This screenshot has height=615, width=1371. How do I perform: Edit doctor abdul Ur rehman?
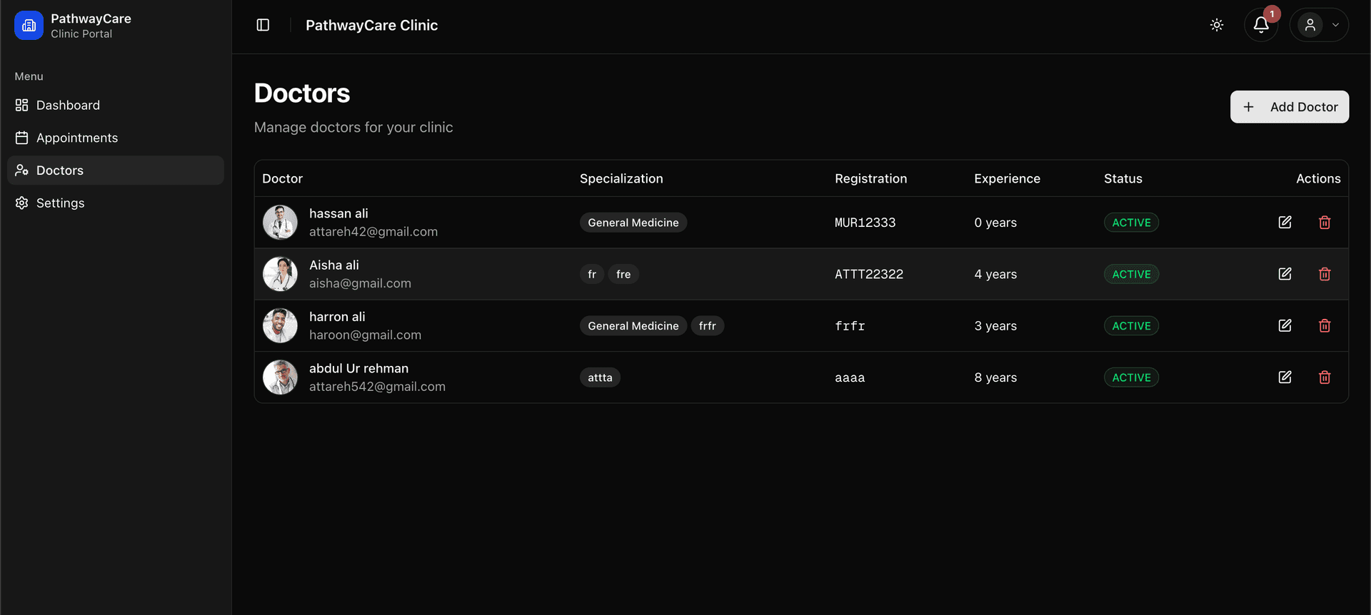coord(1285,377)
